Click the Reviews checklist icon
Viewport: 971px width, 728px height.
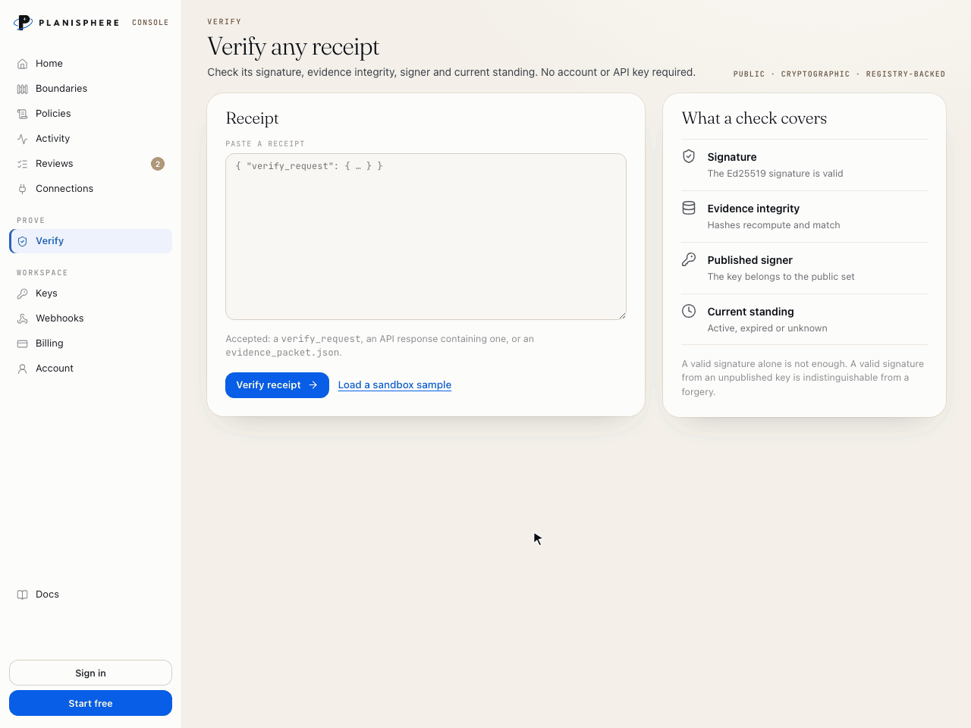point(23,164)
